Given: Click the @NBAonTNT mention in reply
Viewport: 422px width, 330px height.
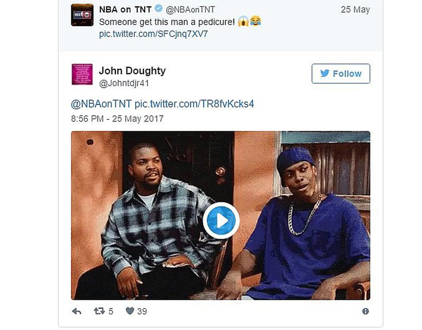Looking at the screenshot, I should tap(101, 104).
